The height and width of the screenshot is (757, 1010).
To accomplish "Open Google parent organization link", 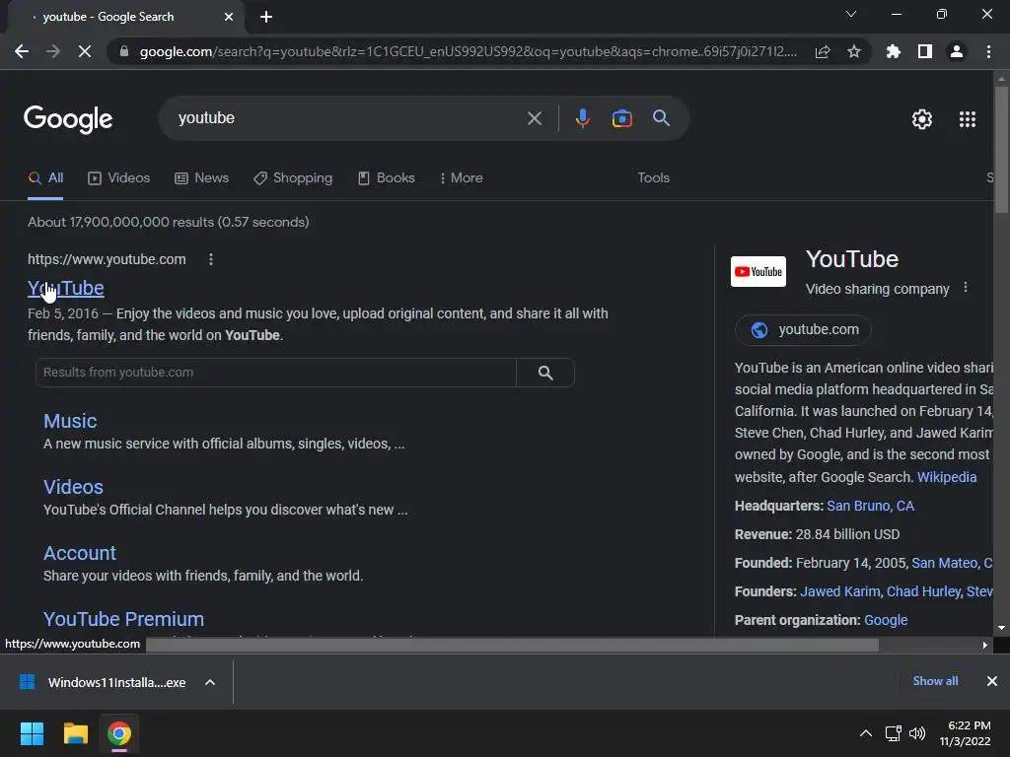I will pyautogui.click(x=886, y=621).
